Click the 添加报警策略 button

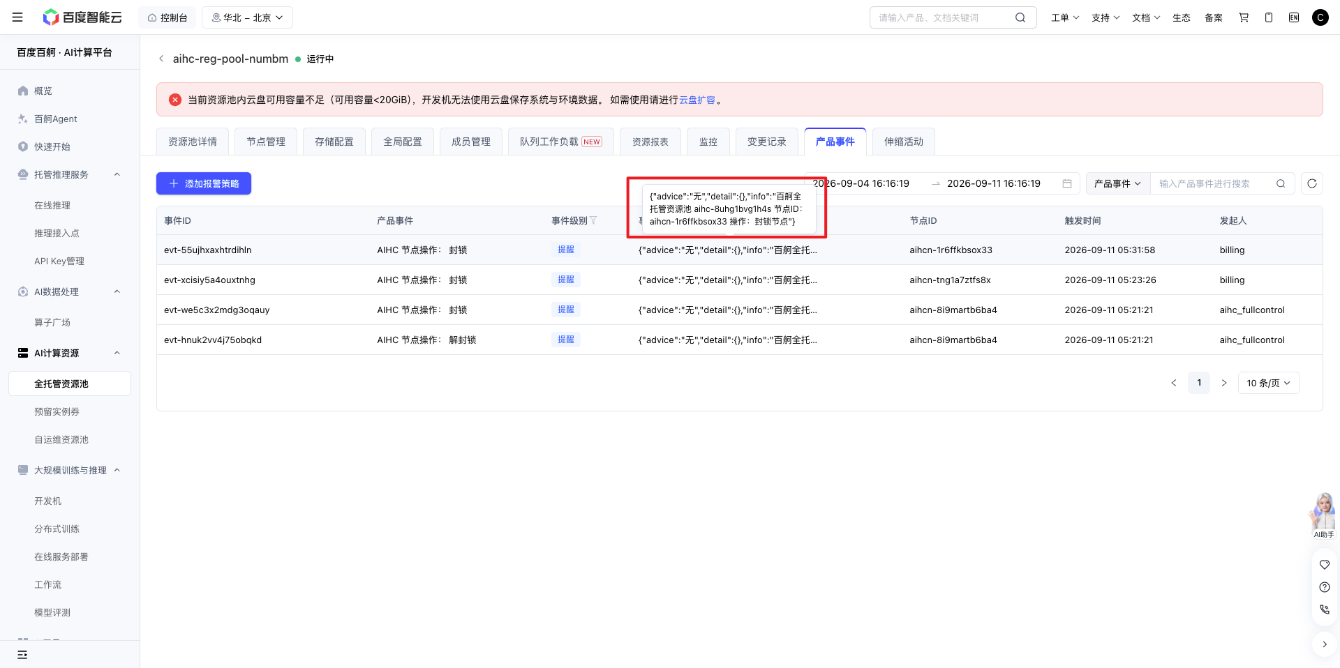tap(204, 183)
